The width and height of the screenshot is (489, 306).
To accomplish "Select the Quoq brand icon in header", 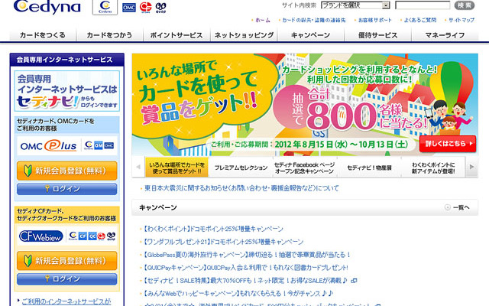I will coord(161,7).
